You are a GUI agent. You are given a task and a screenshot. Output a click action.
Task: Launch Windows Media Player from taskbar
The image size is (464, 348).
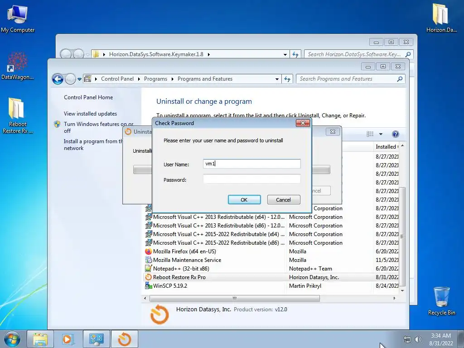pos(67,339)
